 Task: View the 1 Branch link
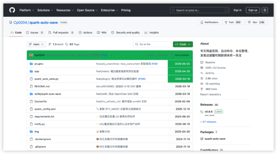56,44
